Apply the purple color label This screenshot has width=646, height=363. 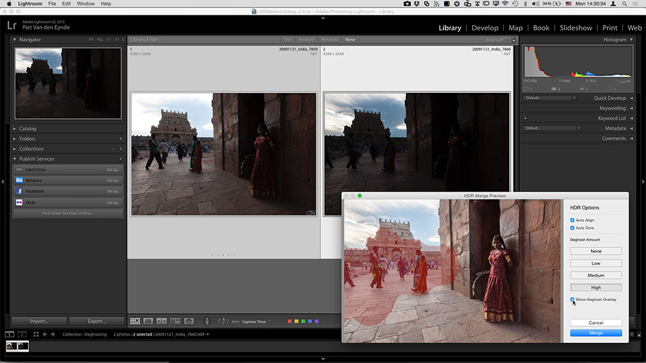[x=317, y=321]
